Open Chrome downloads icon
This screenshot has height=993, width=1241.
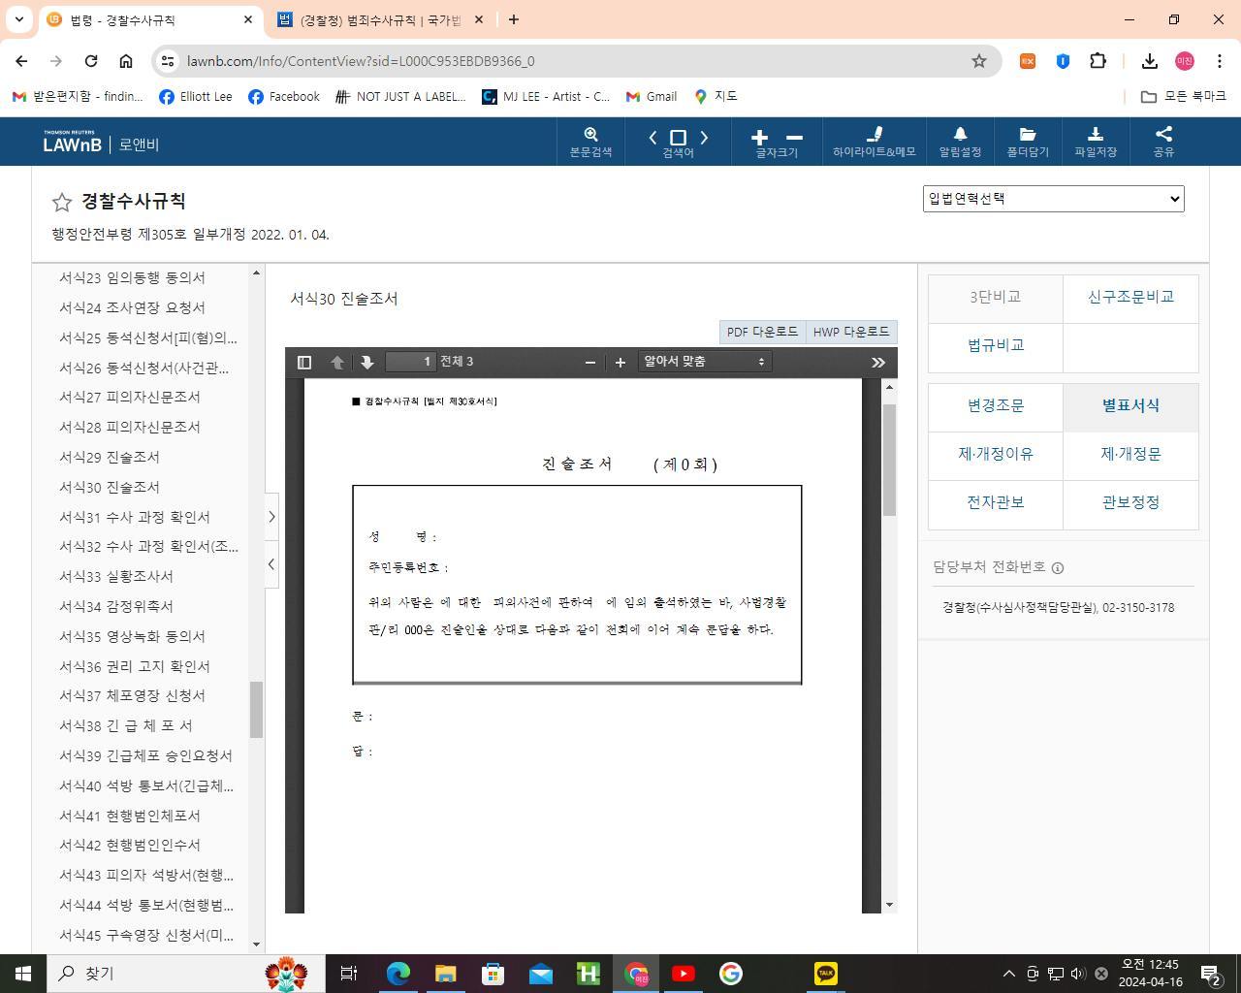point(1150,61)
